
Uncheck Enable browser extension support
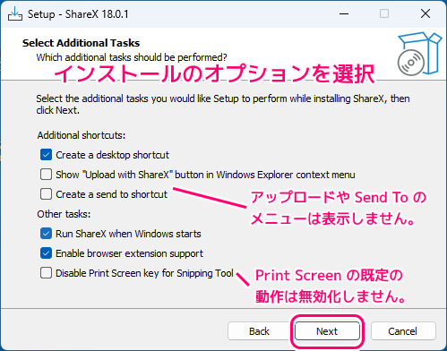(x=46, y=253)
